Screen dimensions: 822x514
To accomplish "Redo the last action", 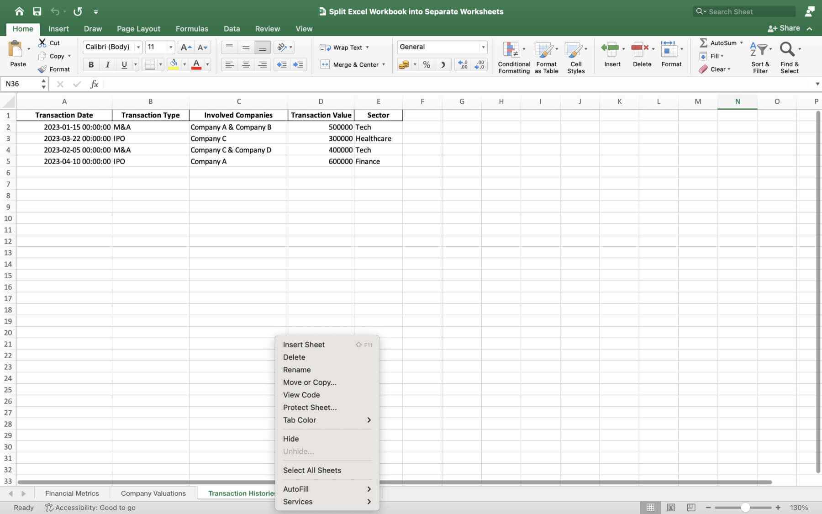I will coord(78,11).
